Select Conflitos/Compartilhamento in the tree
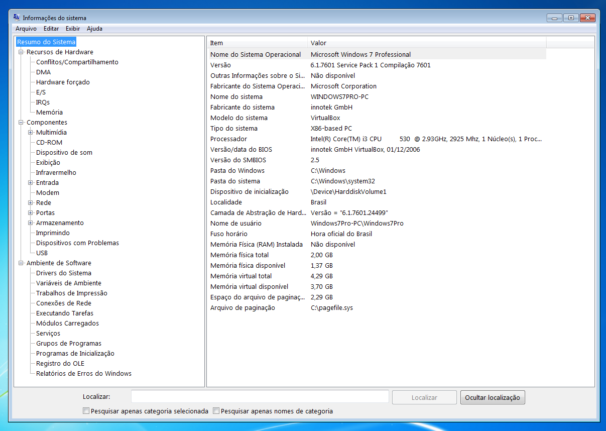This screenshot has width=606, height=431. 77,62
